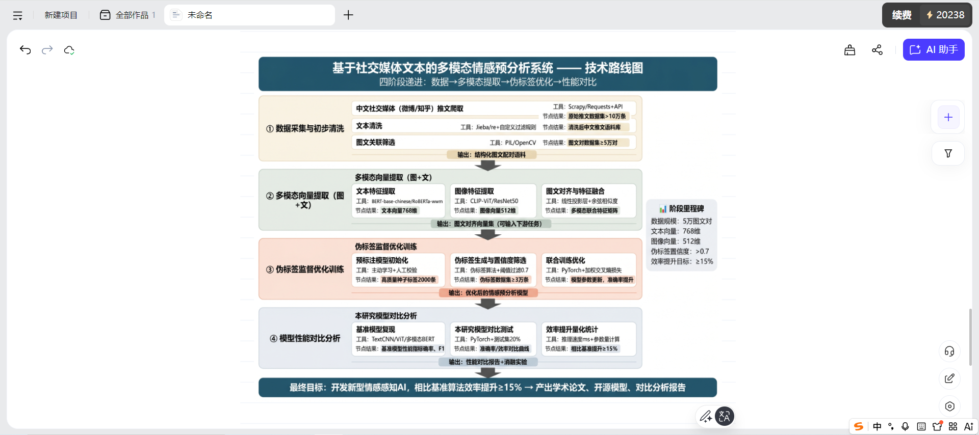Click the 本研究模型对比测试 card

[x=493, y=339]
